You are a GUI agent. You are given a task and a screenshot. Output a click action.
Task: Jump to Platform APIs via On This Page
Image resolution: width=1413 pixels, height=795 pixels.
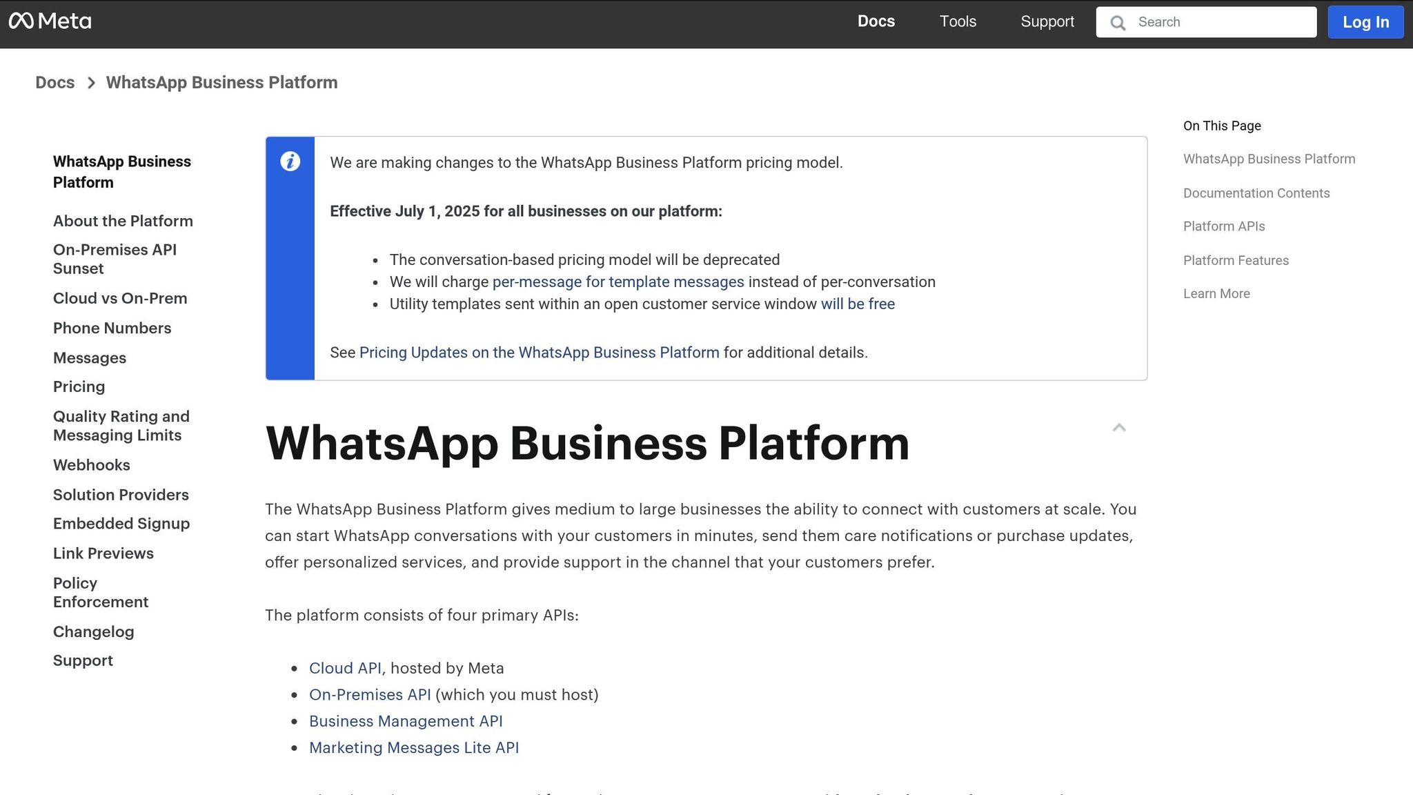click(1224, 226)
